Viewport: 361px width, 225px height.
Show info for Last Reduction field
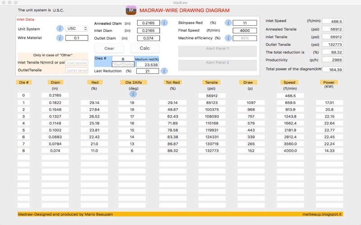pos(164,71)
